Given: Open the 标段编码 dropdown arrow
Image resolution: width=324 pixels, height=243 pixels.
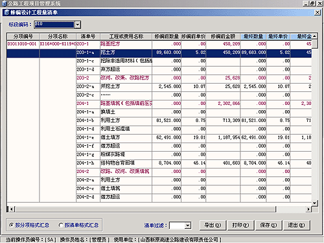Looking at the screenshot, I should tap(78, 25).
